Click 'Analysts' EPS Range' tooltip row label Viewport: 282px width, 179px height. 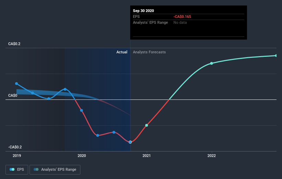pos(150,22)
